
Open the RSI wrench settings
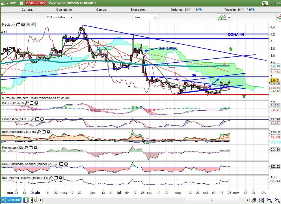(x=51, y=177)
